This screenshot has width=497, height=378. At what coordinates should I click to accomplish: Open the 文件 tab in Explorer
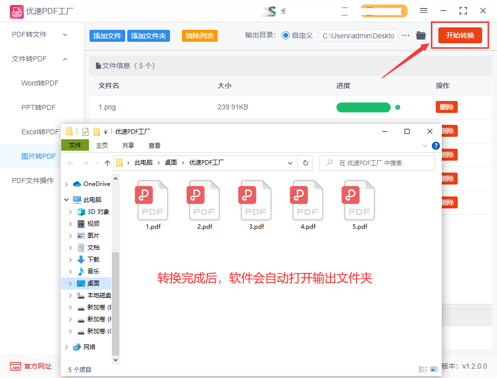point(75,145)
